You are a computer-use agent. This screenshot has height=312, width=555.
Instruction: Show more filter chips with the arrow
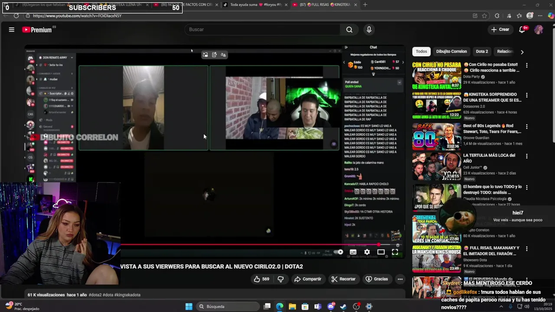[x=522, y=52]
